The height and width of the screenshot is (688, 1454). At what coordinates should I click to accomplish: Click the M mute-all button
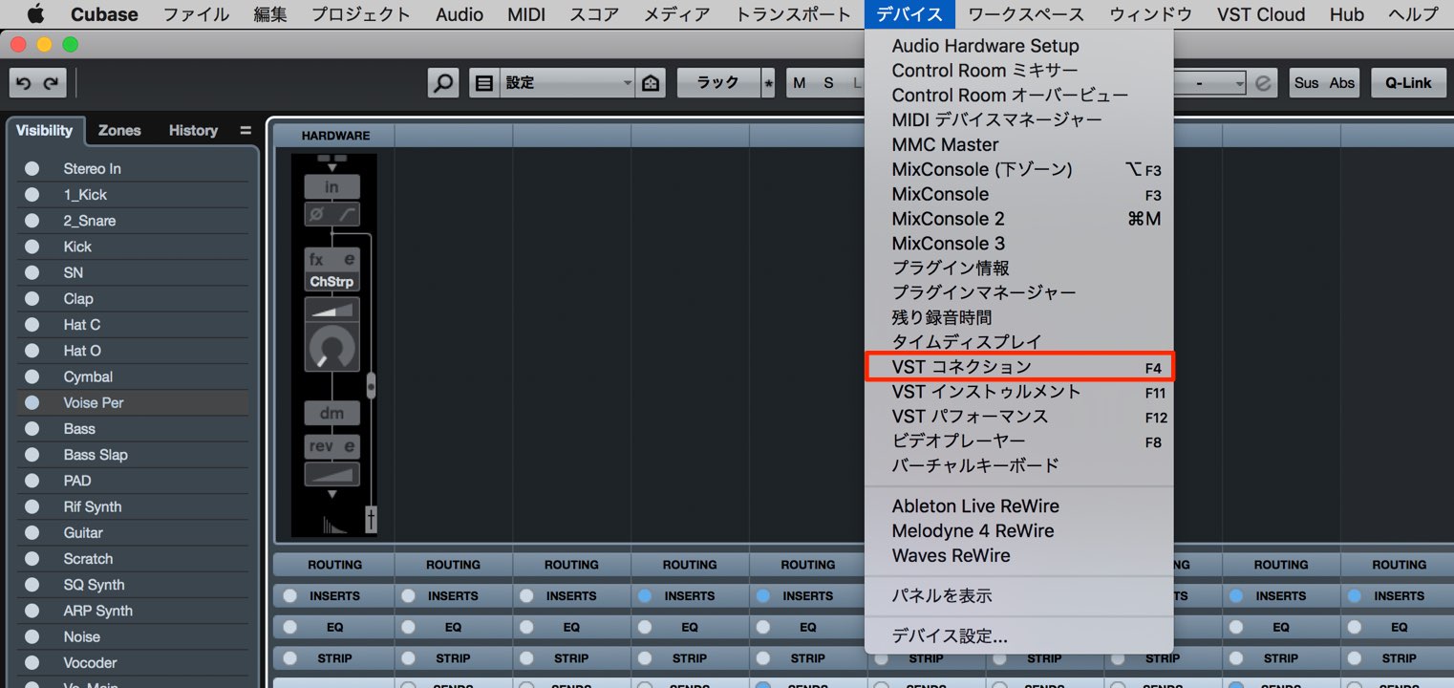[800, 83]
